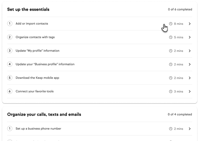Viewport: 200px width, 141px height.
Task: Expand the Organize contacts with tags chevron
Action: point(190,38)
